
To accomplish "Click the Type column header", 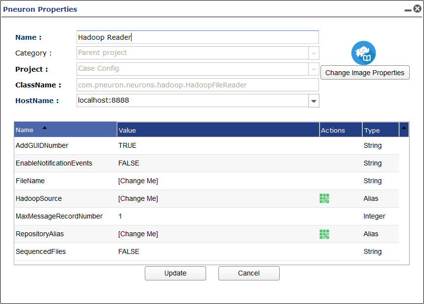I will pos(381,130).
